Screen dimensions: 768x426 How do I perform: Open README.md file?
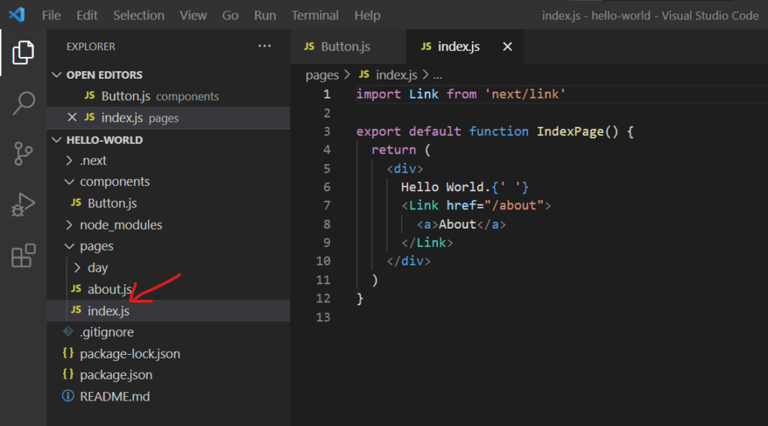(169, 396)
